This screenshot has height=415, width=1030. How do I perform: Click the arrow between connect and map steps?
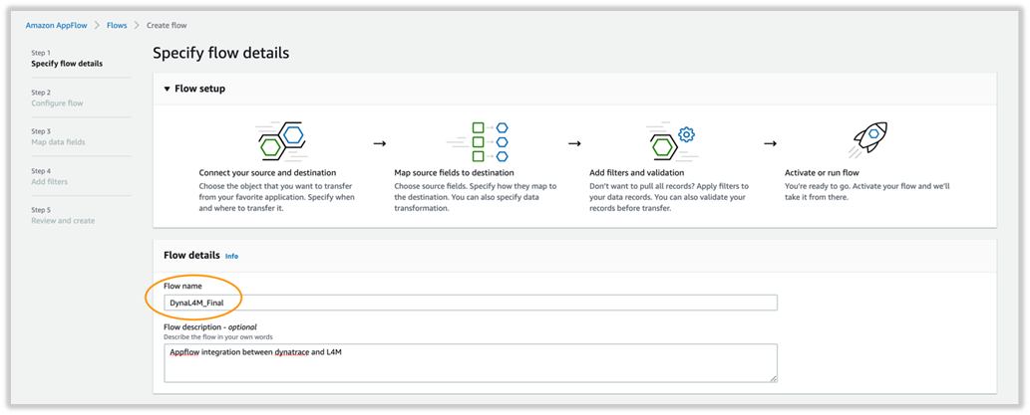(x=380, y=143)
